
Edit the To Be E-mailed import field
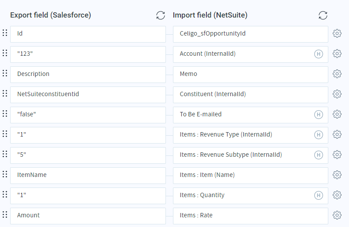(250, 115)
